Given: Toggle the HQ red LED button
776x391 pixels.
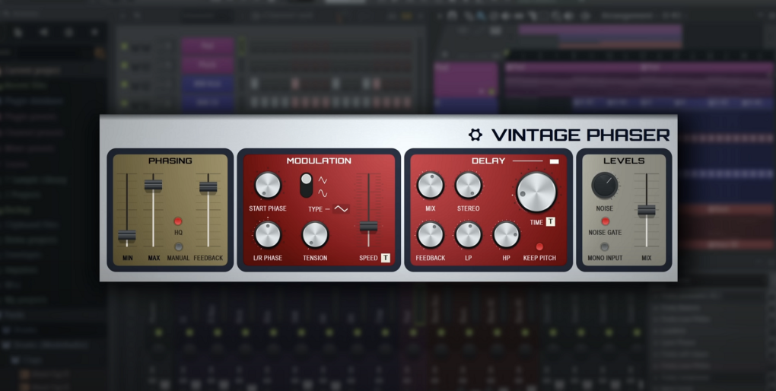Looking at the screenshot, I should click(x=178, y=221).
